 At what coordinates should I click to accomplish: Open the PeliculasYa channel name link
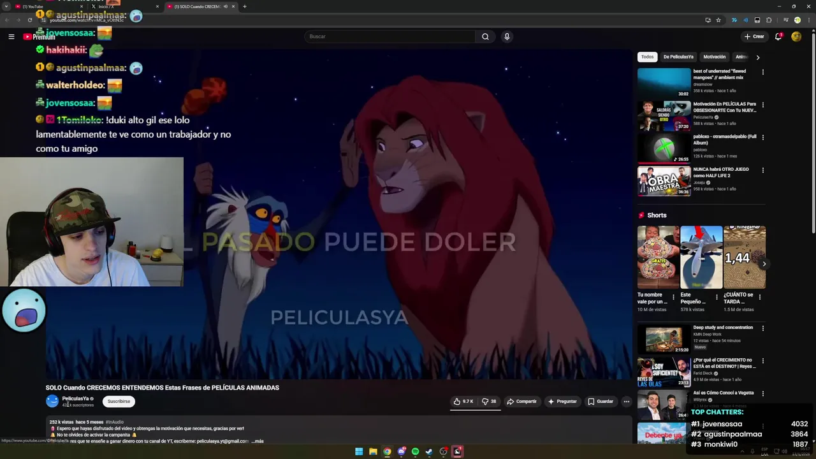(x=75, y=398)
